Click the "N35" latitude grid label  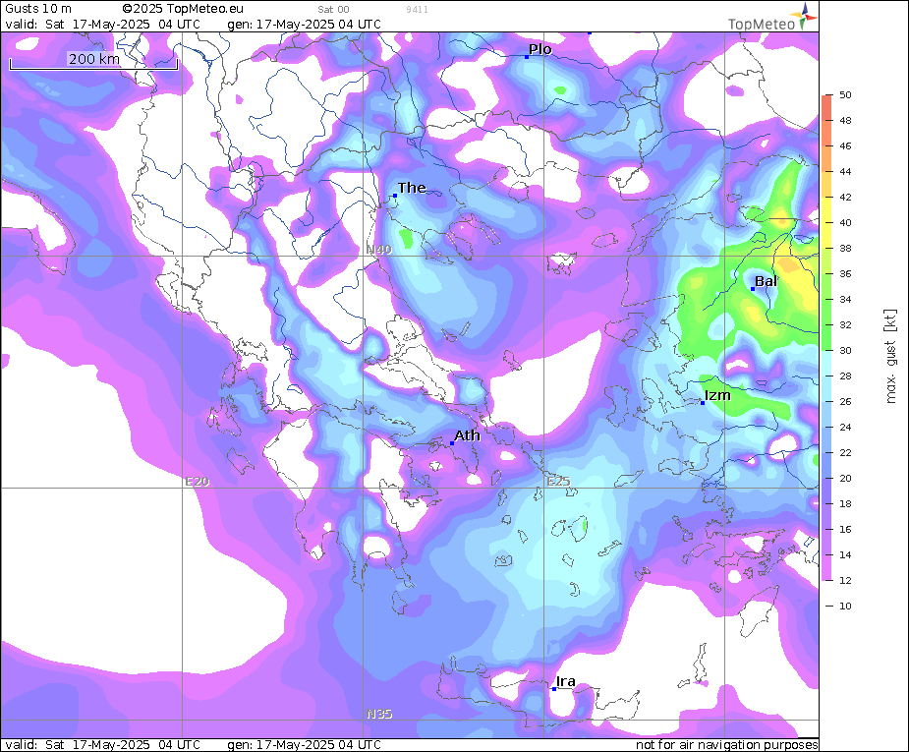point(379,715)
